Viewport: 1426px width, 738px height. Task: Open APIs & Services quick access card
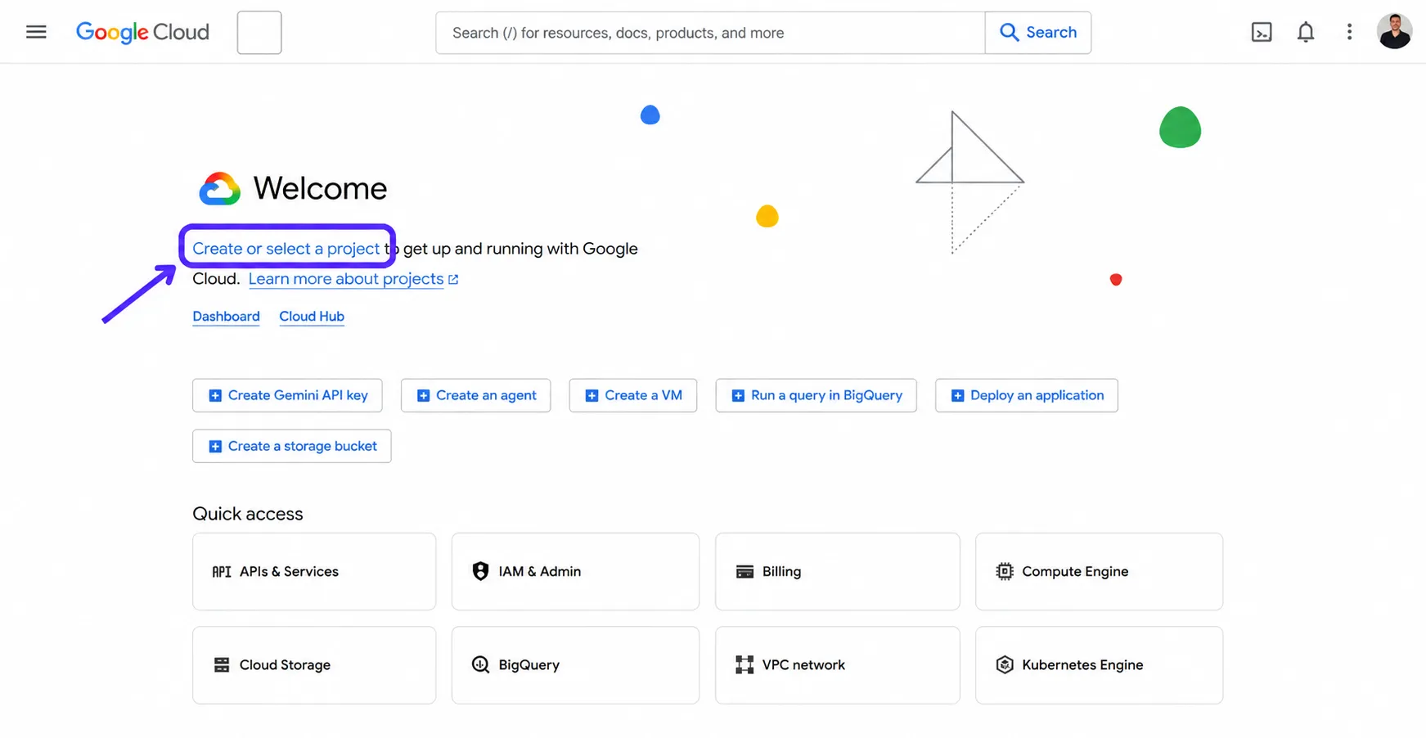pyautogui.click(x=314, y=572)
